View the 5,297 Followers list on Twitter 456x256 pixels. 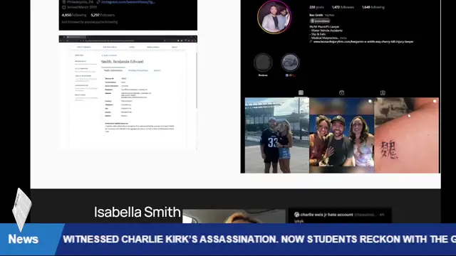point(103,15)
